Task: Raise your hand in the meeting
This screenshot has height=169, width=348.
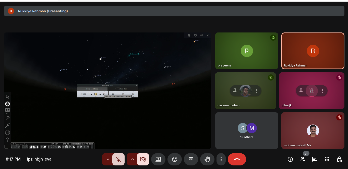Action: [207, 159]
